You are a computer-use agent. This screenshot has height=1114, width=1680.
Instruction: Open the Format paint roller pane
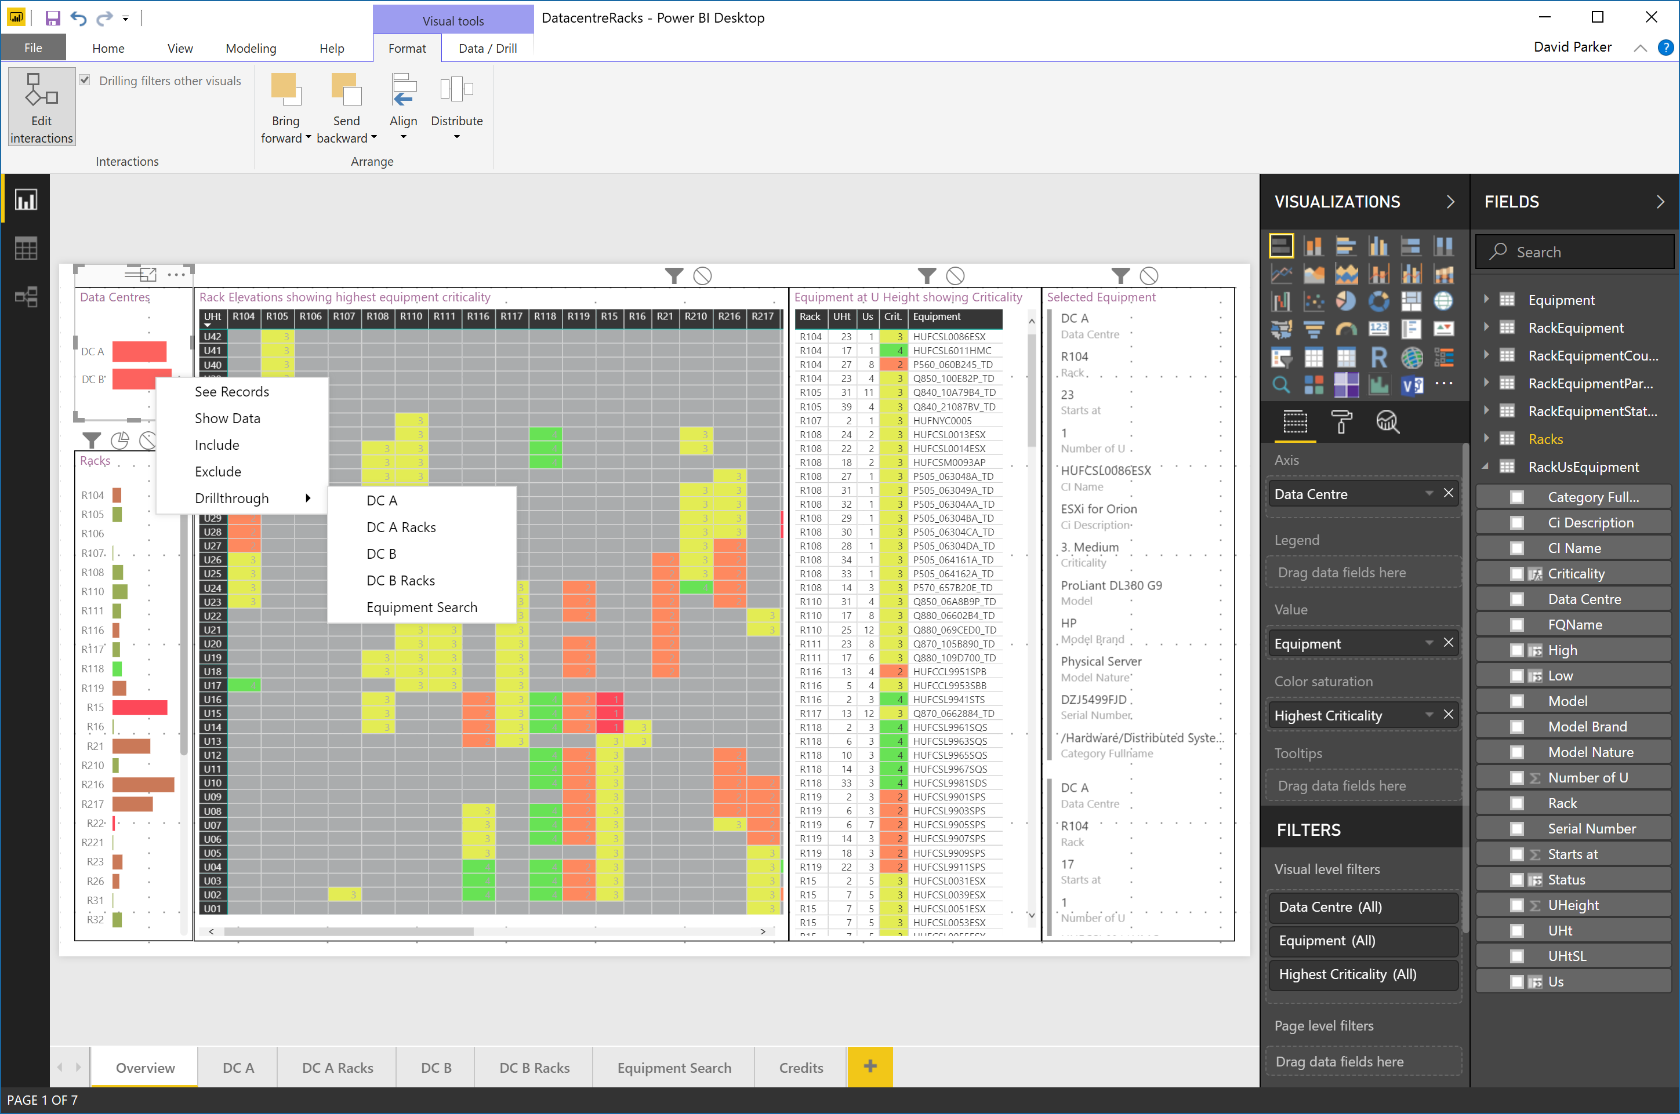click(1342, 422)
